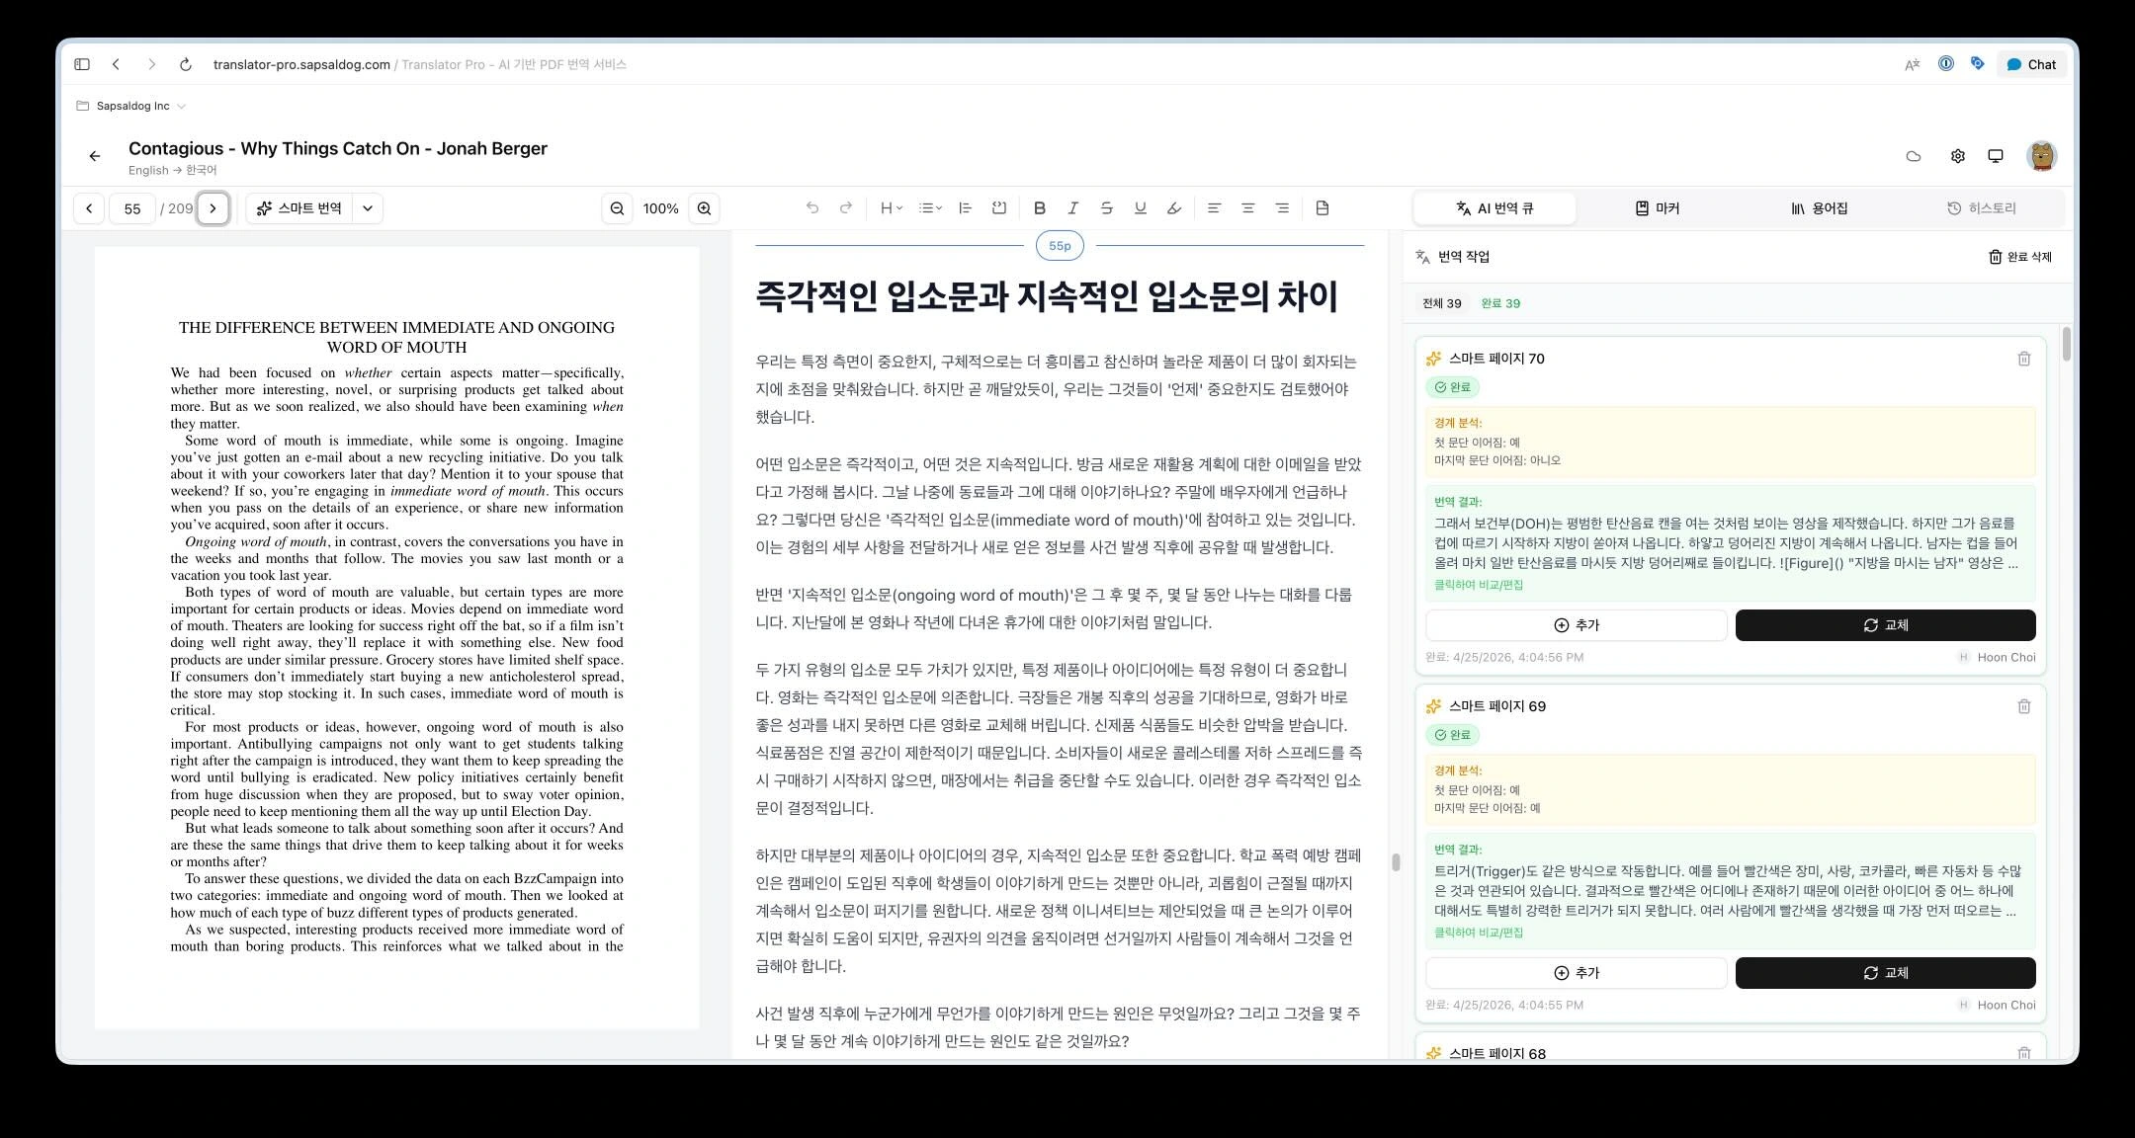This screenshot has height=1138, width=2135.
Task: Return to document list with back arrow
Action: (x=95, y=156)
